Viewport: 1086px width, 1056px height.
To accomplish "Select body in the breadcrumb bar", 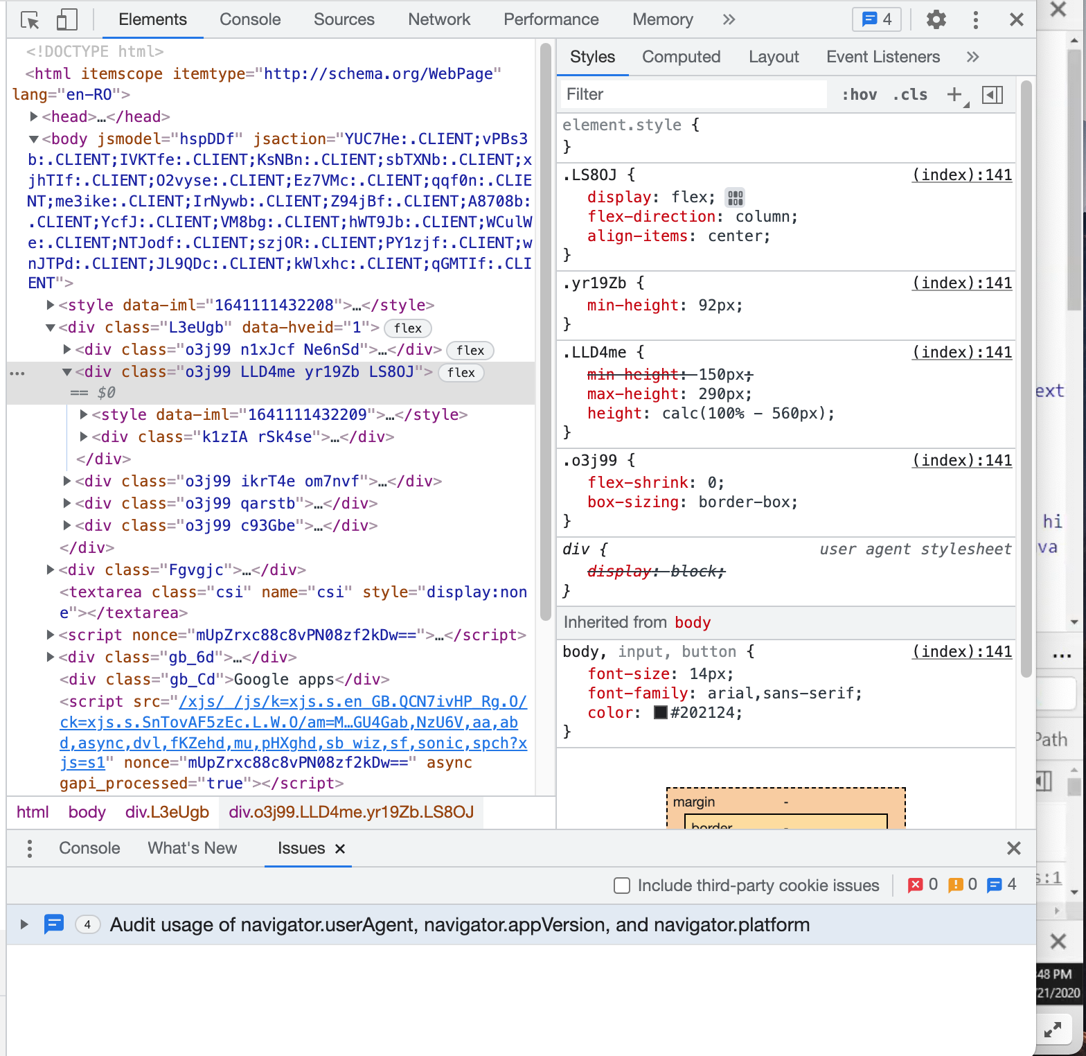I will 87,812.
